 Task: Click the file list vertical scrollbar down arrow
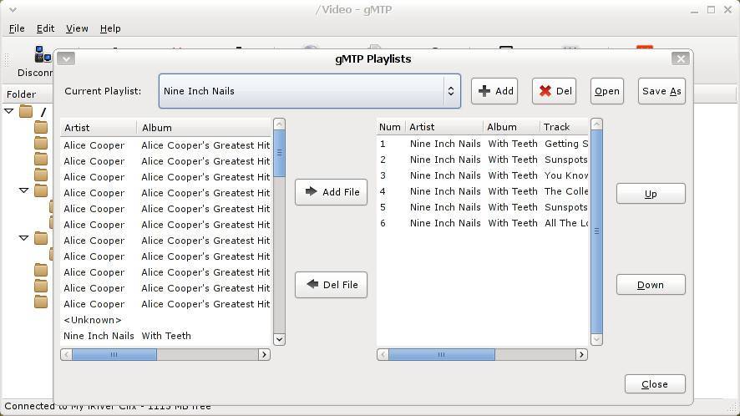[280, 339]
